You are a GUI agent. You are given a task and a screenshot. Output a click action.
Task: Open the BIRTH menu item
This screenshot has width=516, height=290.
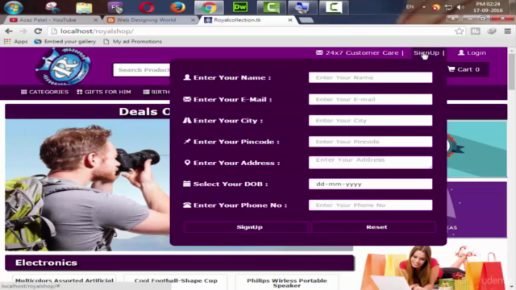(x=156, y=92)
